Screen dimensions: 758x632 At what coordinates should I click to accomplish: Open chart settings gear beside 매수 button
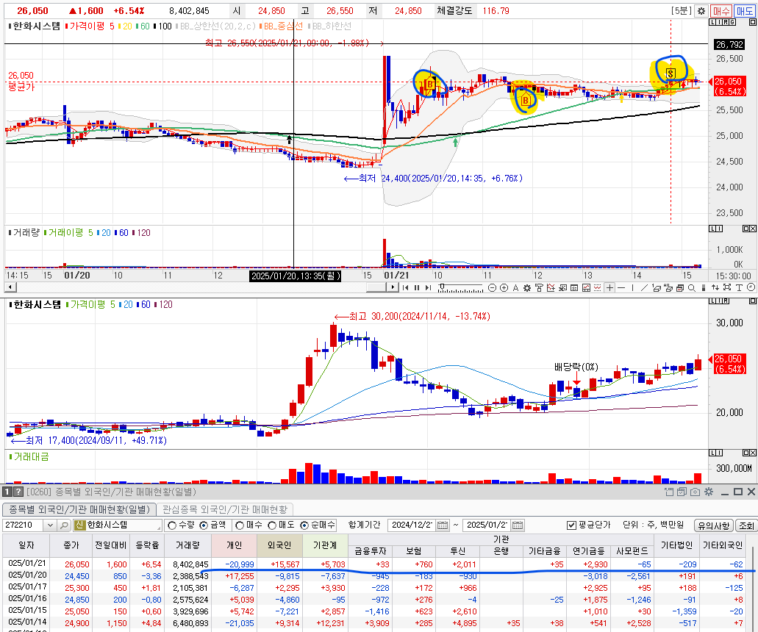click(701, 10)
